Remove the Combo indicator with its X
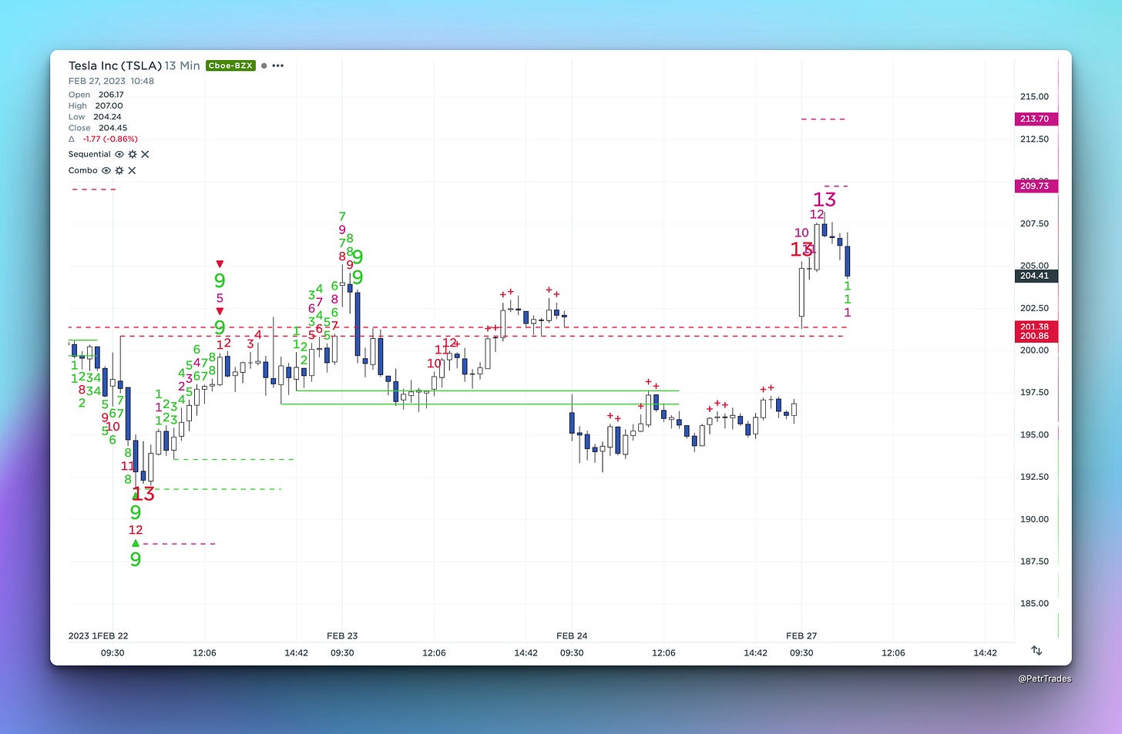The width and height of the screenshot is (1122, 734). [132, 170]
